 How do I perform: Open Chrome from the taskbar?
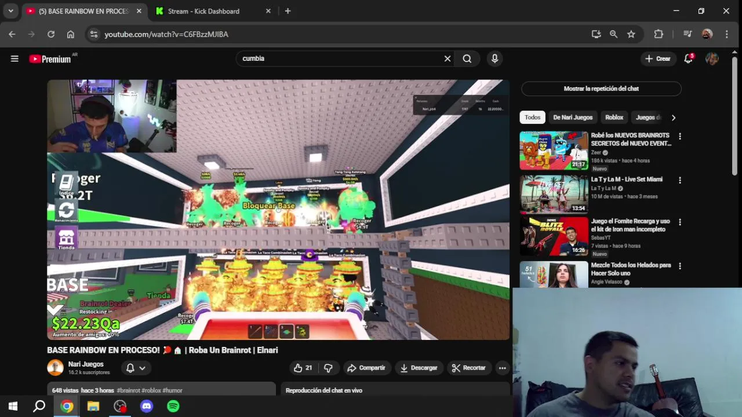(67, 406)
